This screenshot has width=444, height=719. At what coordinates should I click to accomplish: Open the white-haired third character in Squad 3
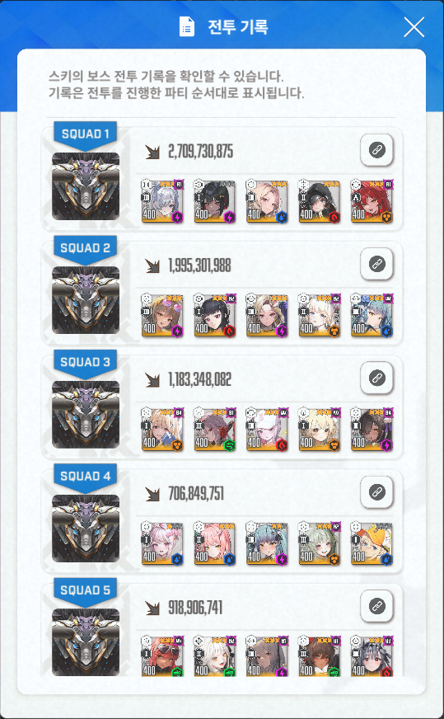[267, 430]
